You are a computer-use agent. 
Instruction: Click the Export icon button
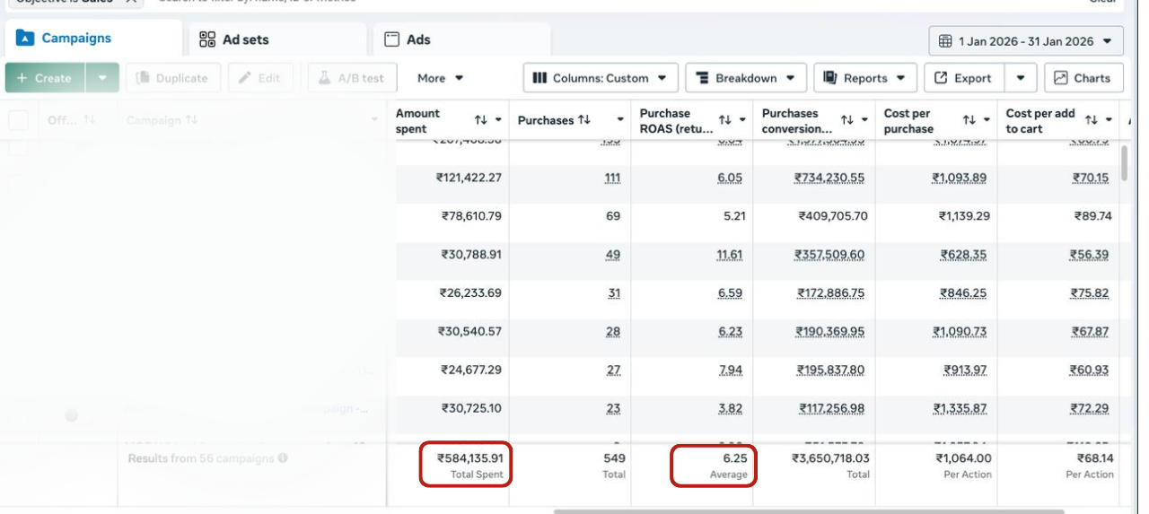click(x=963, y=78)
